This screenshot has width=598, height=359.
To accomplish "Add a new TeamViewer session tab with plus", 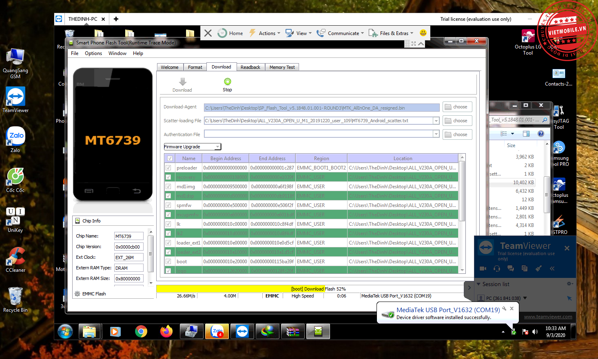I will coord(116,19).
